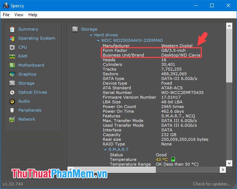Open Optical Drives section

tap(33, 92)
